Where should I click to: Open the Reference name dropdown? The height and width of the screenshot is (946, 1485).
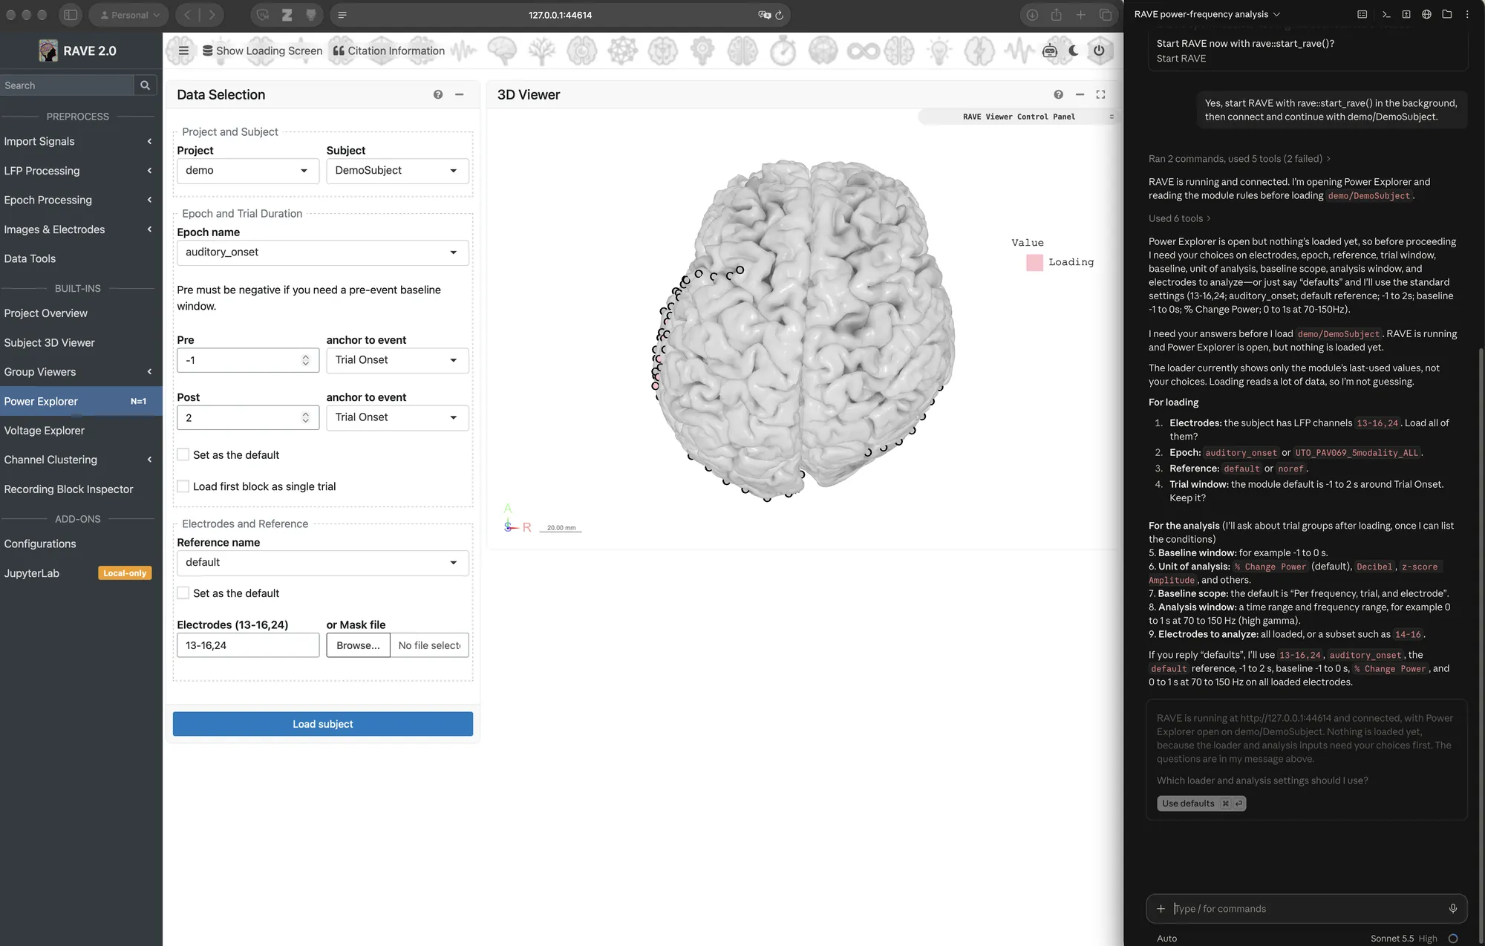click(x=323, y=563)
